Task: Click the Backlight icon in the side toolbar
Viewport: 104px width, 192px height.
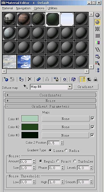Action: 98,22
